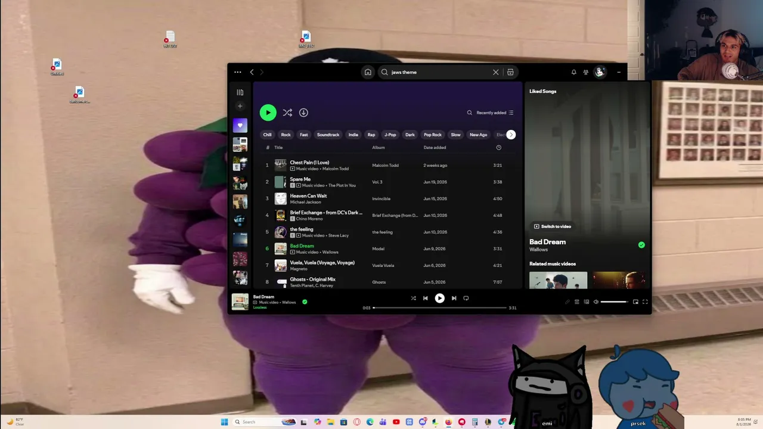This screenshot has width=763, height=429.
Task: Filter by the Pop Rock tag
Action: (x=433, y=135)
